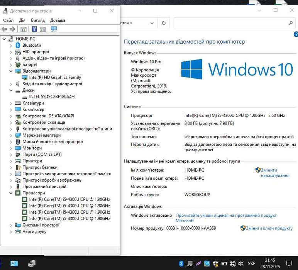The image size is (298, 270).
Task: Collapse the HOME-PC root node
Action: click(x=4, y=39)
